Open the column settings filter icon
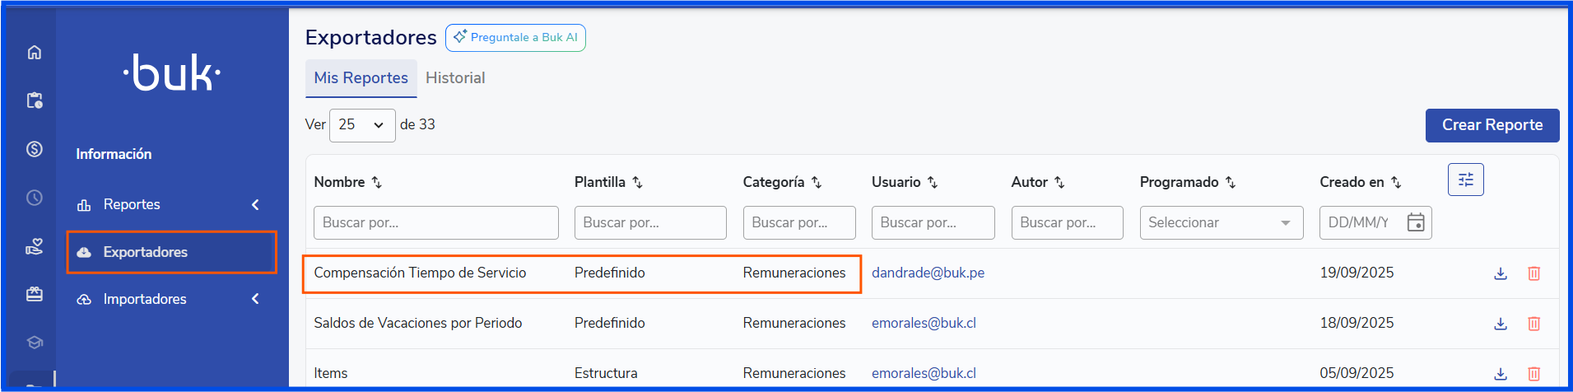Viewport: 1573px width, 392px height. point(1465,180)
